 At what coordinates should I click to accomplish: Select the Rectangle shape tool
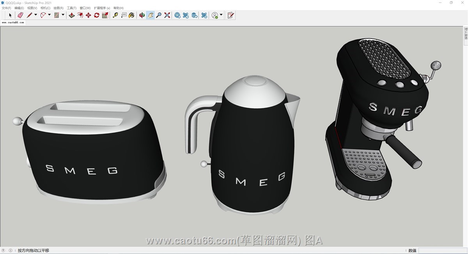click(57, 15)
